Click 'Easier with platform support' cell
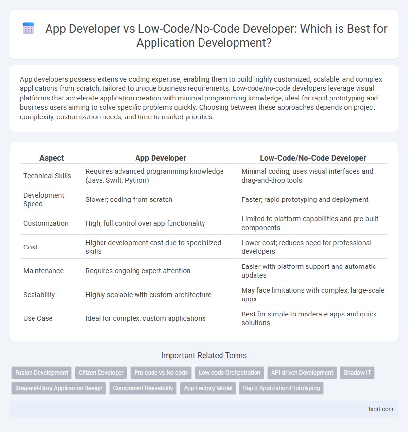Viewport: 408px width, 432px height. tap(313, 270)
